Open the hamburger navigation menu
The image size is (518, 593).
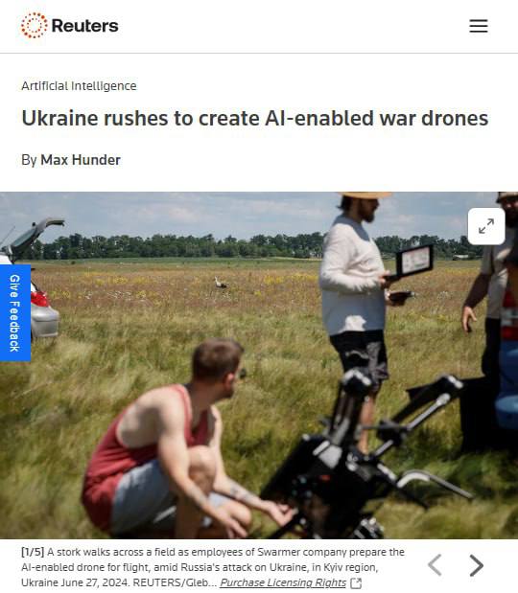coord(479,26)
